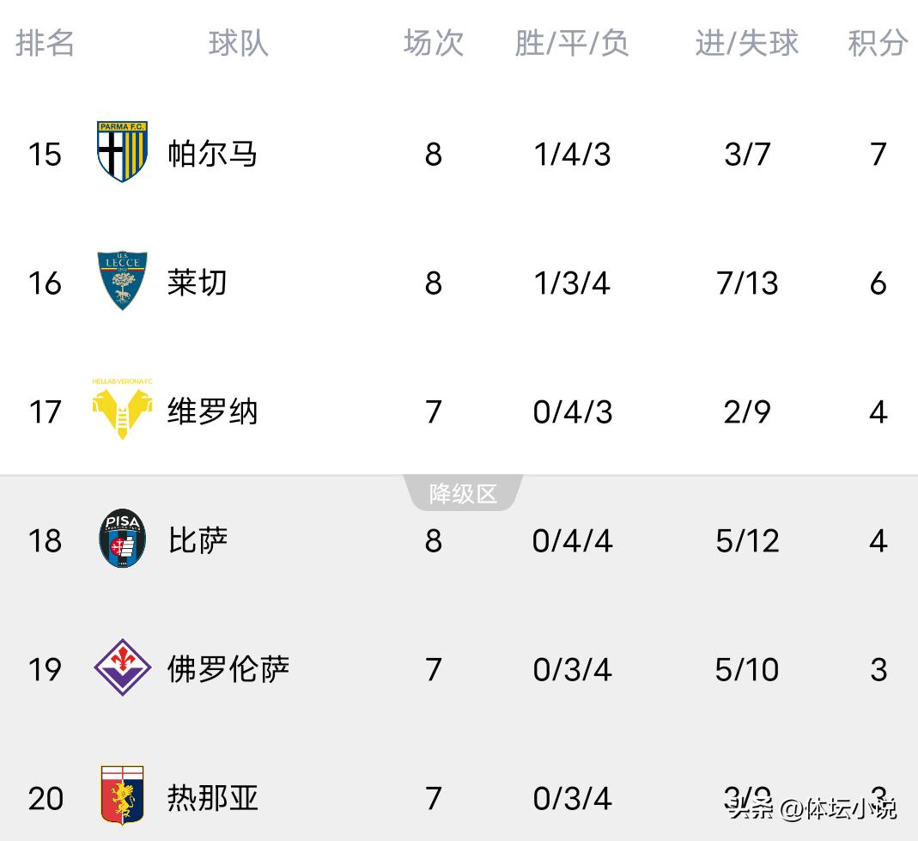
Task: Sort by the 场次 column header
Action: 434,43
